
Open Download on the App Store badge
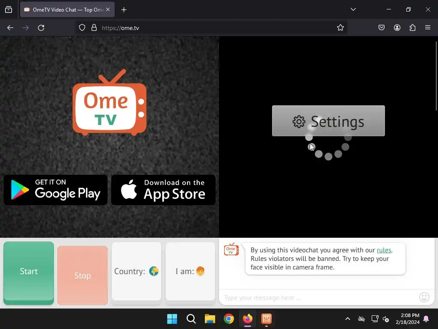pyautogui.click(x=163, y=190)
